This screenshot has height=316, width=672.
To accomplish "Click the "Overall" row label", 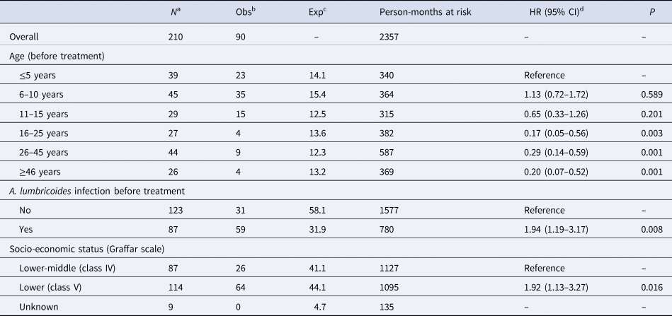I will (x=25, y=37).
